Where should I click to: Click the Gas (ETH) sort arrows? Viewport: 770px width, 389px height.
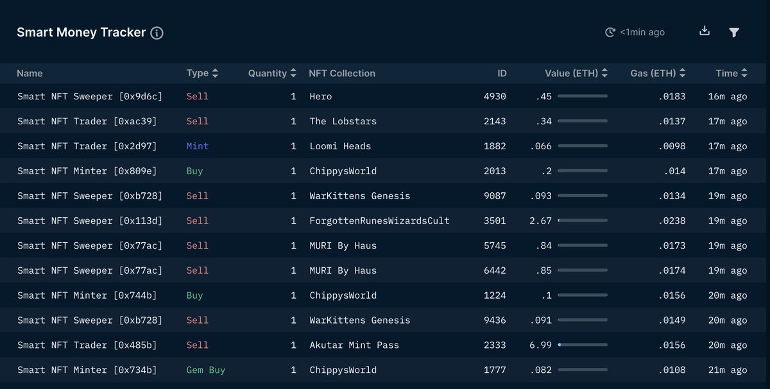coord(682,73)
